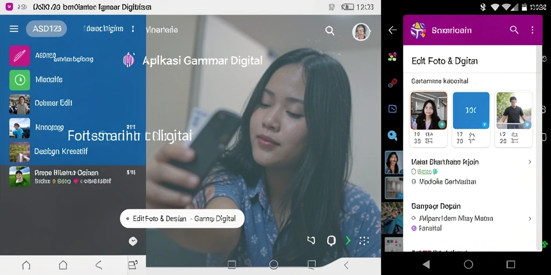Image resolution: width=551 pixels, height=275 pixels.
Task: Open the dotted grid icon on the photo
Action: click(364, 241)
